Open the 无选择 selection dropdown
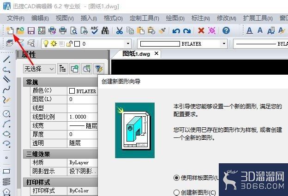This screenshot has width=288, height=196. tap(39, 69)
